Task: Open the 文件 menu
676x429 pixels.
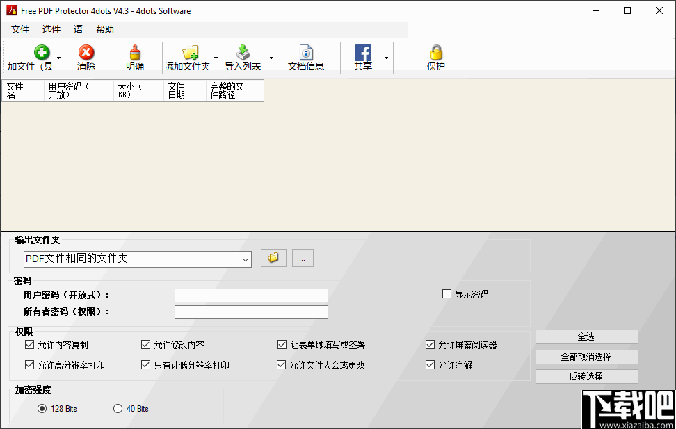Action: point(20,29)
